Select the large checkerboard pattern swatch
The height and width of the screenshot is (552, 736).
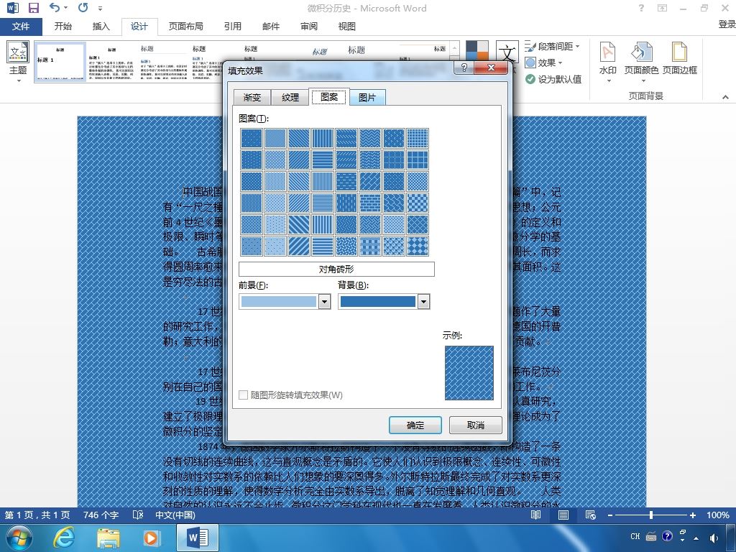[418, 203]
